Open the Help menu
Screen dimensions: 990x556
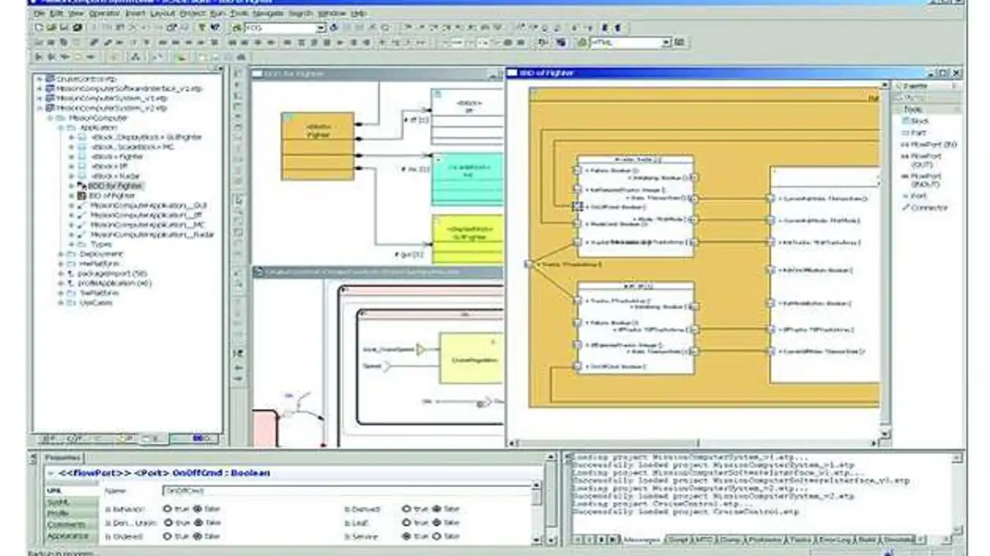tap(358, 14)
